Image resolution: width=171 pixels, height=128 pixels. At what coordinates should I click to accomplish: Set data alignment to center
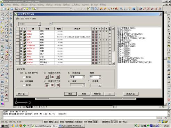pyautogui.click(x=52, y=85)
